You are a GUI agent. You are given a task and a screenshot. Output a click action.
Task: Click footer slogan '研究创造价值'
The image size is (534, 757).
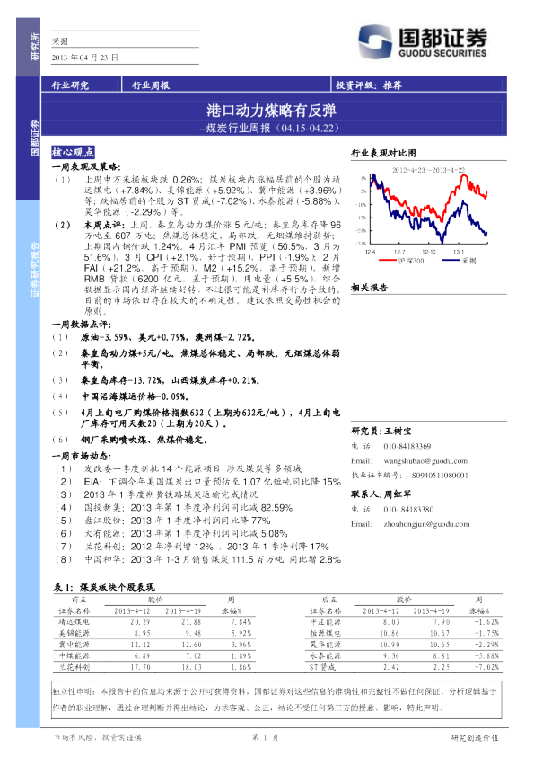click(475, 738)
